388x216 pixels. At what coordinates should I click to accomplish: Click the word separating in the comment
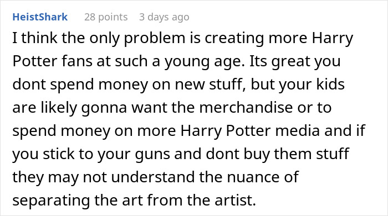coord(51,201)
